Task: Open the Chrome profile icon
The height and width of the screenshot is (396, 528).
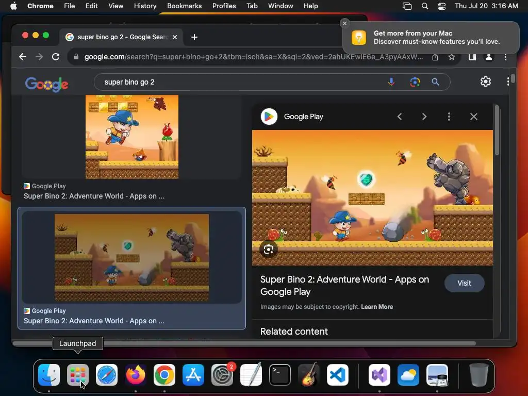Action: coord(489,57)
